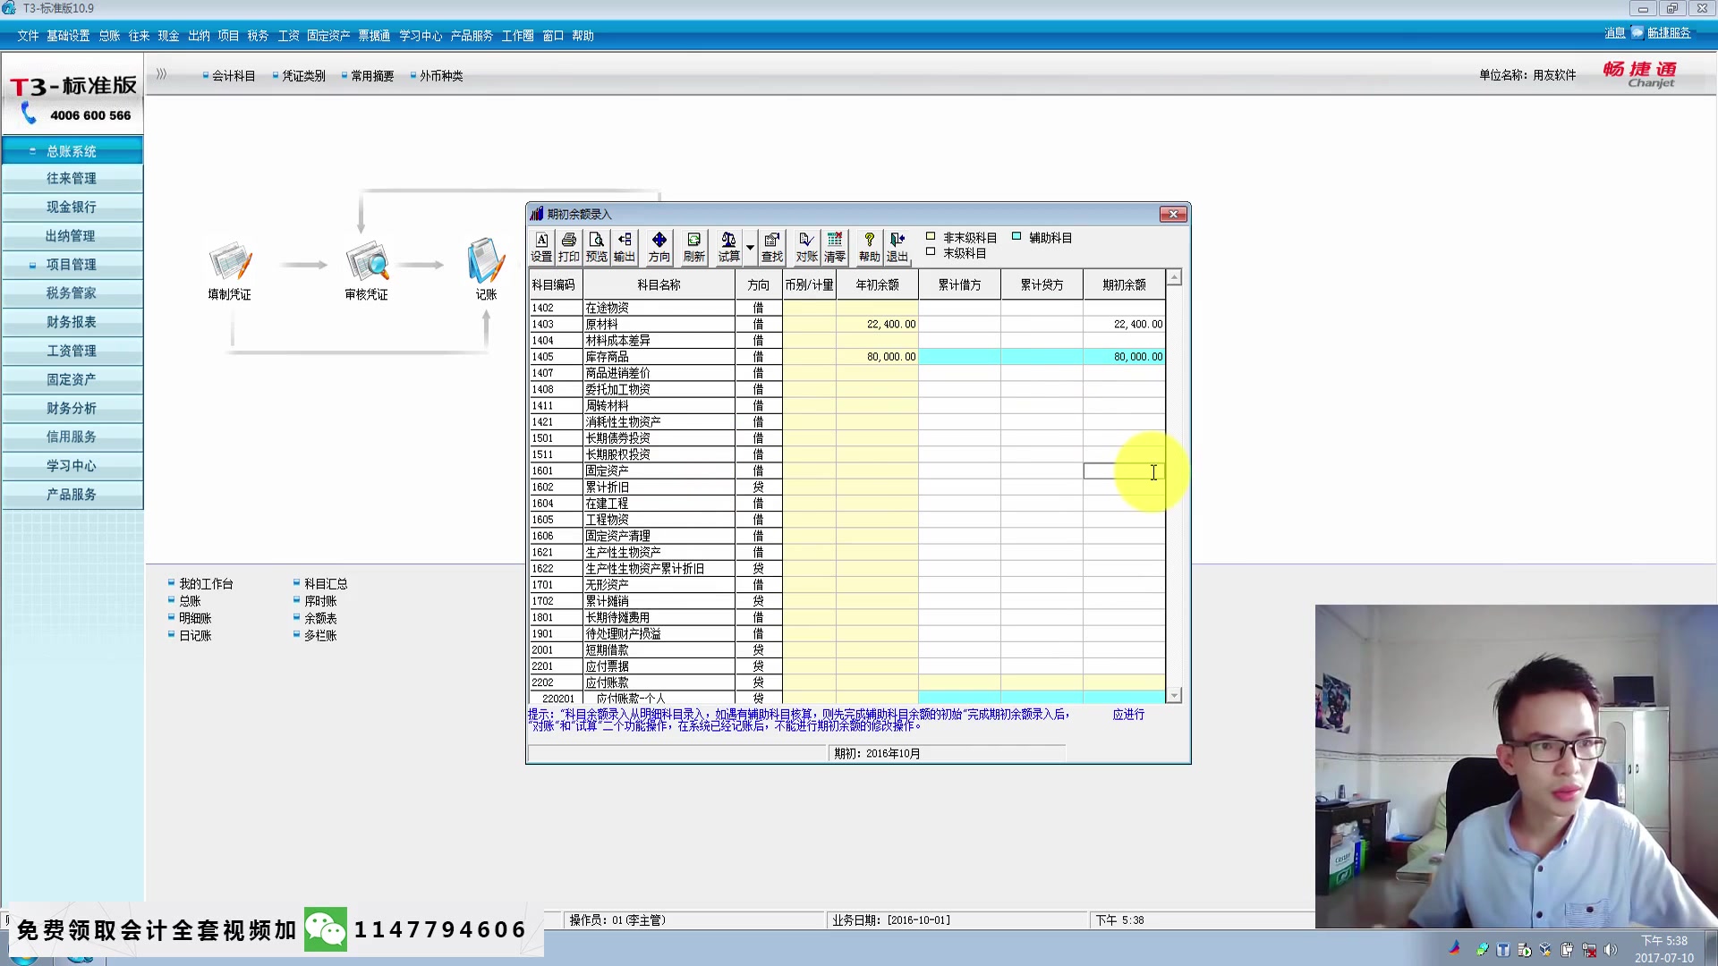Open the 余额表 shortcut link
This screenshot has height=966, width=1718.
click(x=319, y=618)
